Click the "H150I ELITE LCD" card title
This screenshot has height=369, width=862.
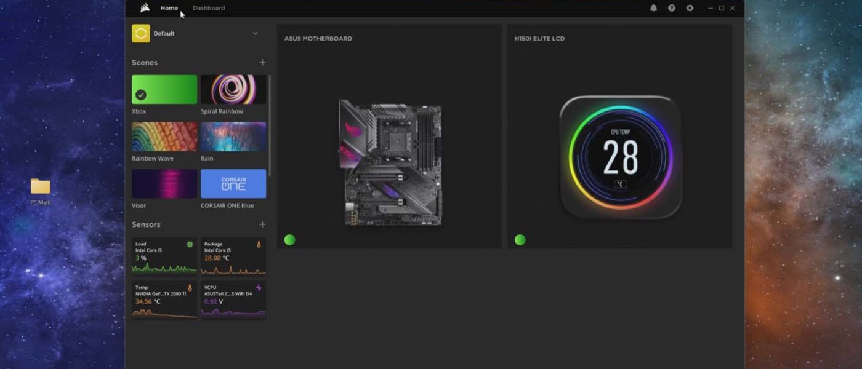pyautogui.click(x=539, y=39)
